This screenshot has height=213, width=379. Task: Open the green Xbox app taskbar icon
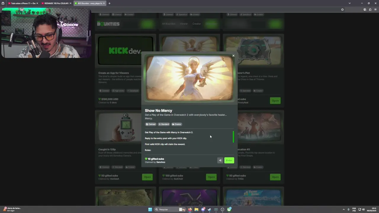click(229, 209)
